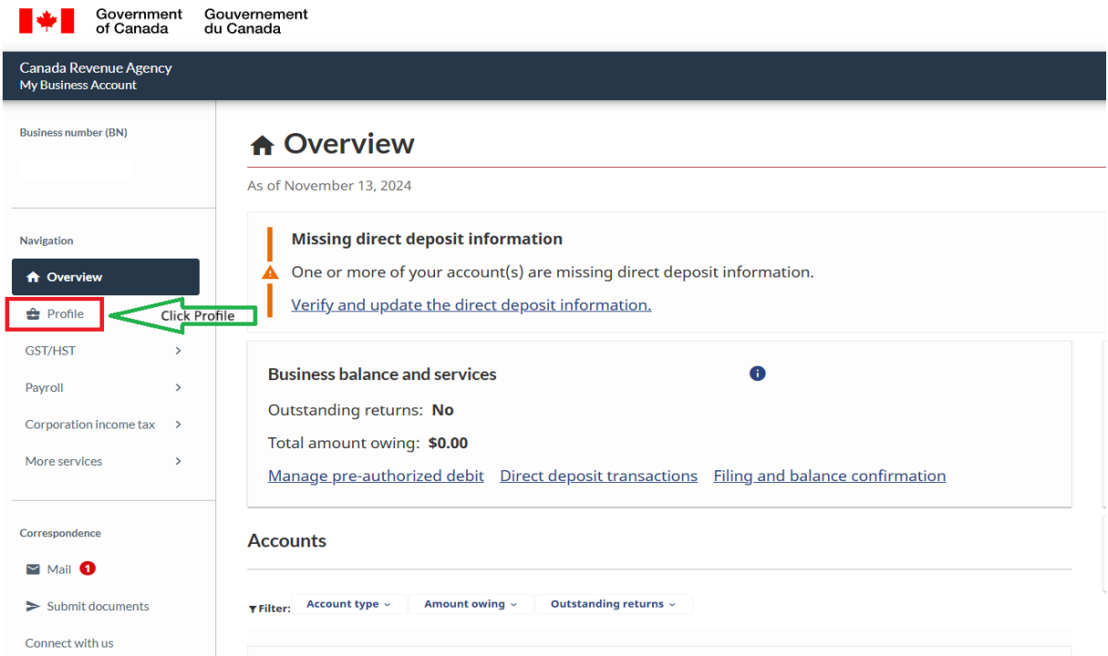Click the Canadian flag logo
The height and width of the screenshot is (656, 1108).
(47, 20)
